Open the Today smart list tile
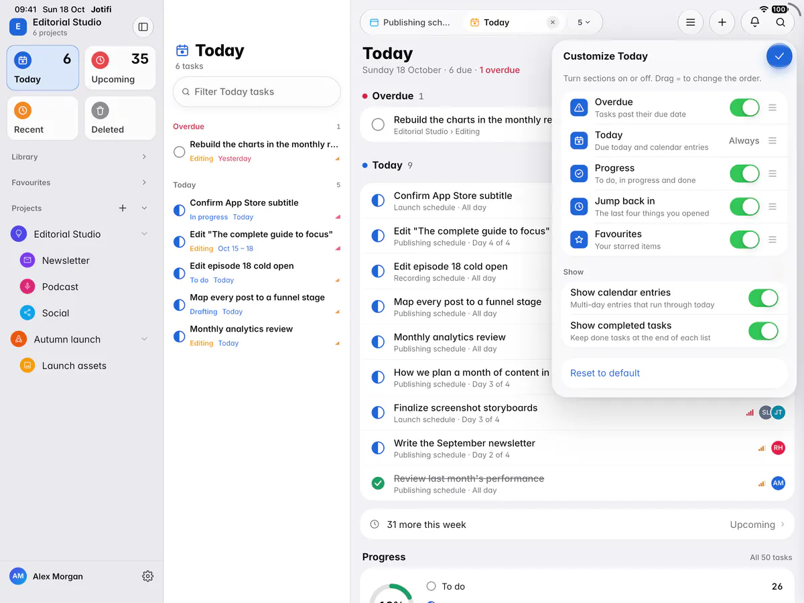This screenshot has width=804, height=603. coord(43,68)
